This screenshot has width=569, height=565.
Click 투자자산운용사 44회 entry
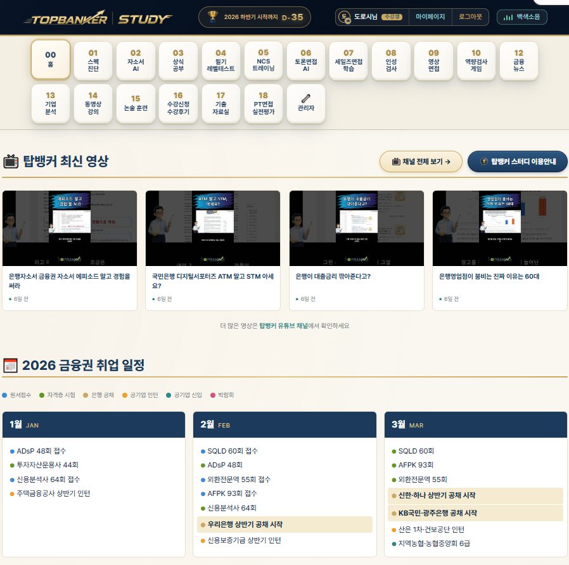coord(48,465)
